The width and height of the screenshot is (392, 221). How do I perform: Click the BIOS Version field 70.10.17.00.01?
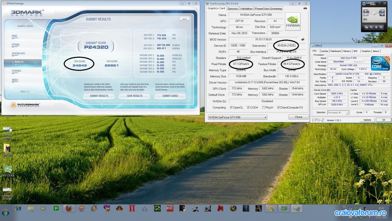pyautogui.click(x=263, y=40)
